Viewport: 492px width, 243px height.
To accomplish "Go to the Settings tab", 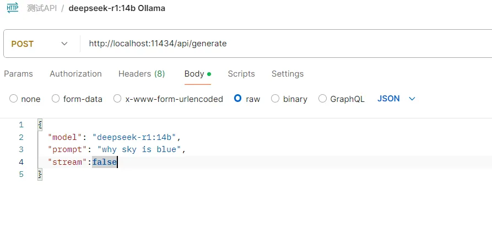I will point(288,74).
